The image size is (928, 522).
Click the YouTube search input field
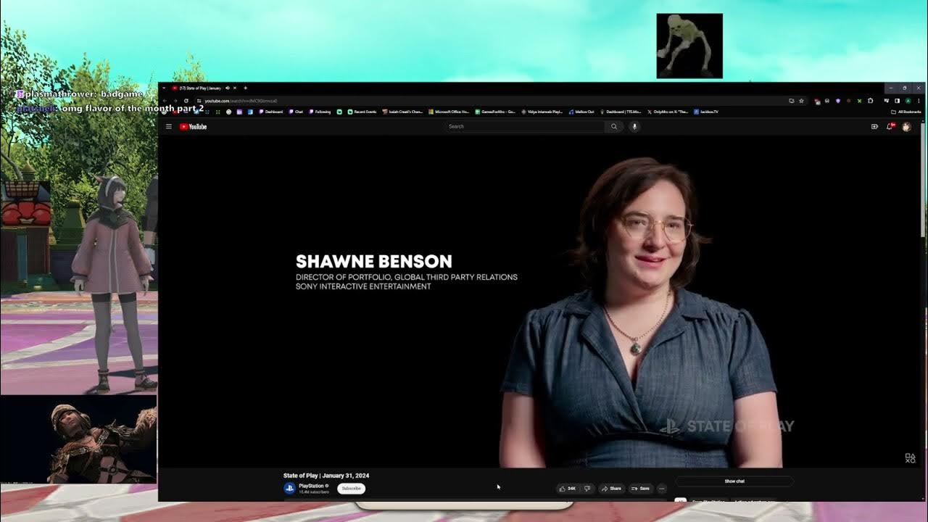coord(526,126)
